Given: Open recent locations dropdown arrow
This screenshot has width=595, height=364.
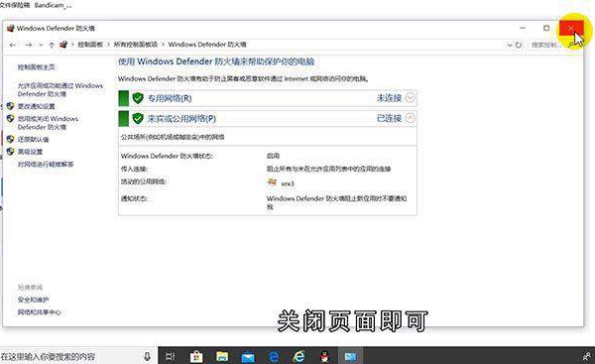Looking at the screenshot, I should click(41, 45).
